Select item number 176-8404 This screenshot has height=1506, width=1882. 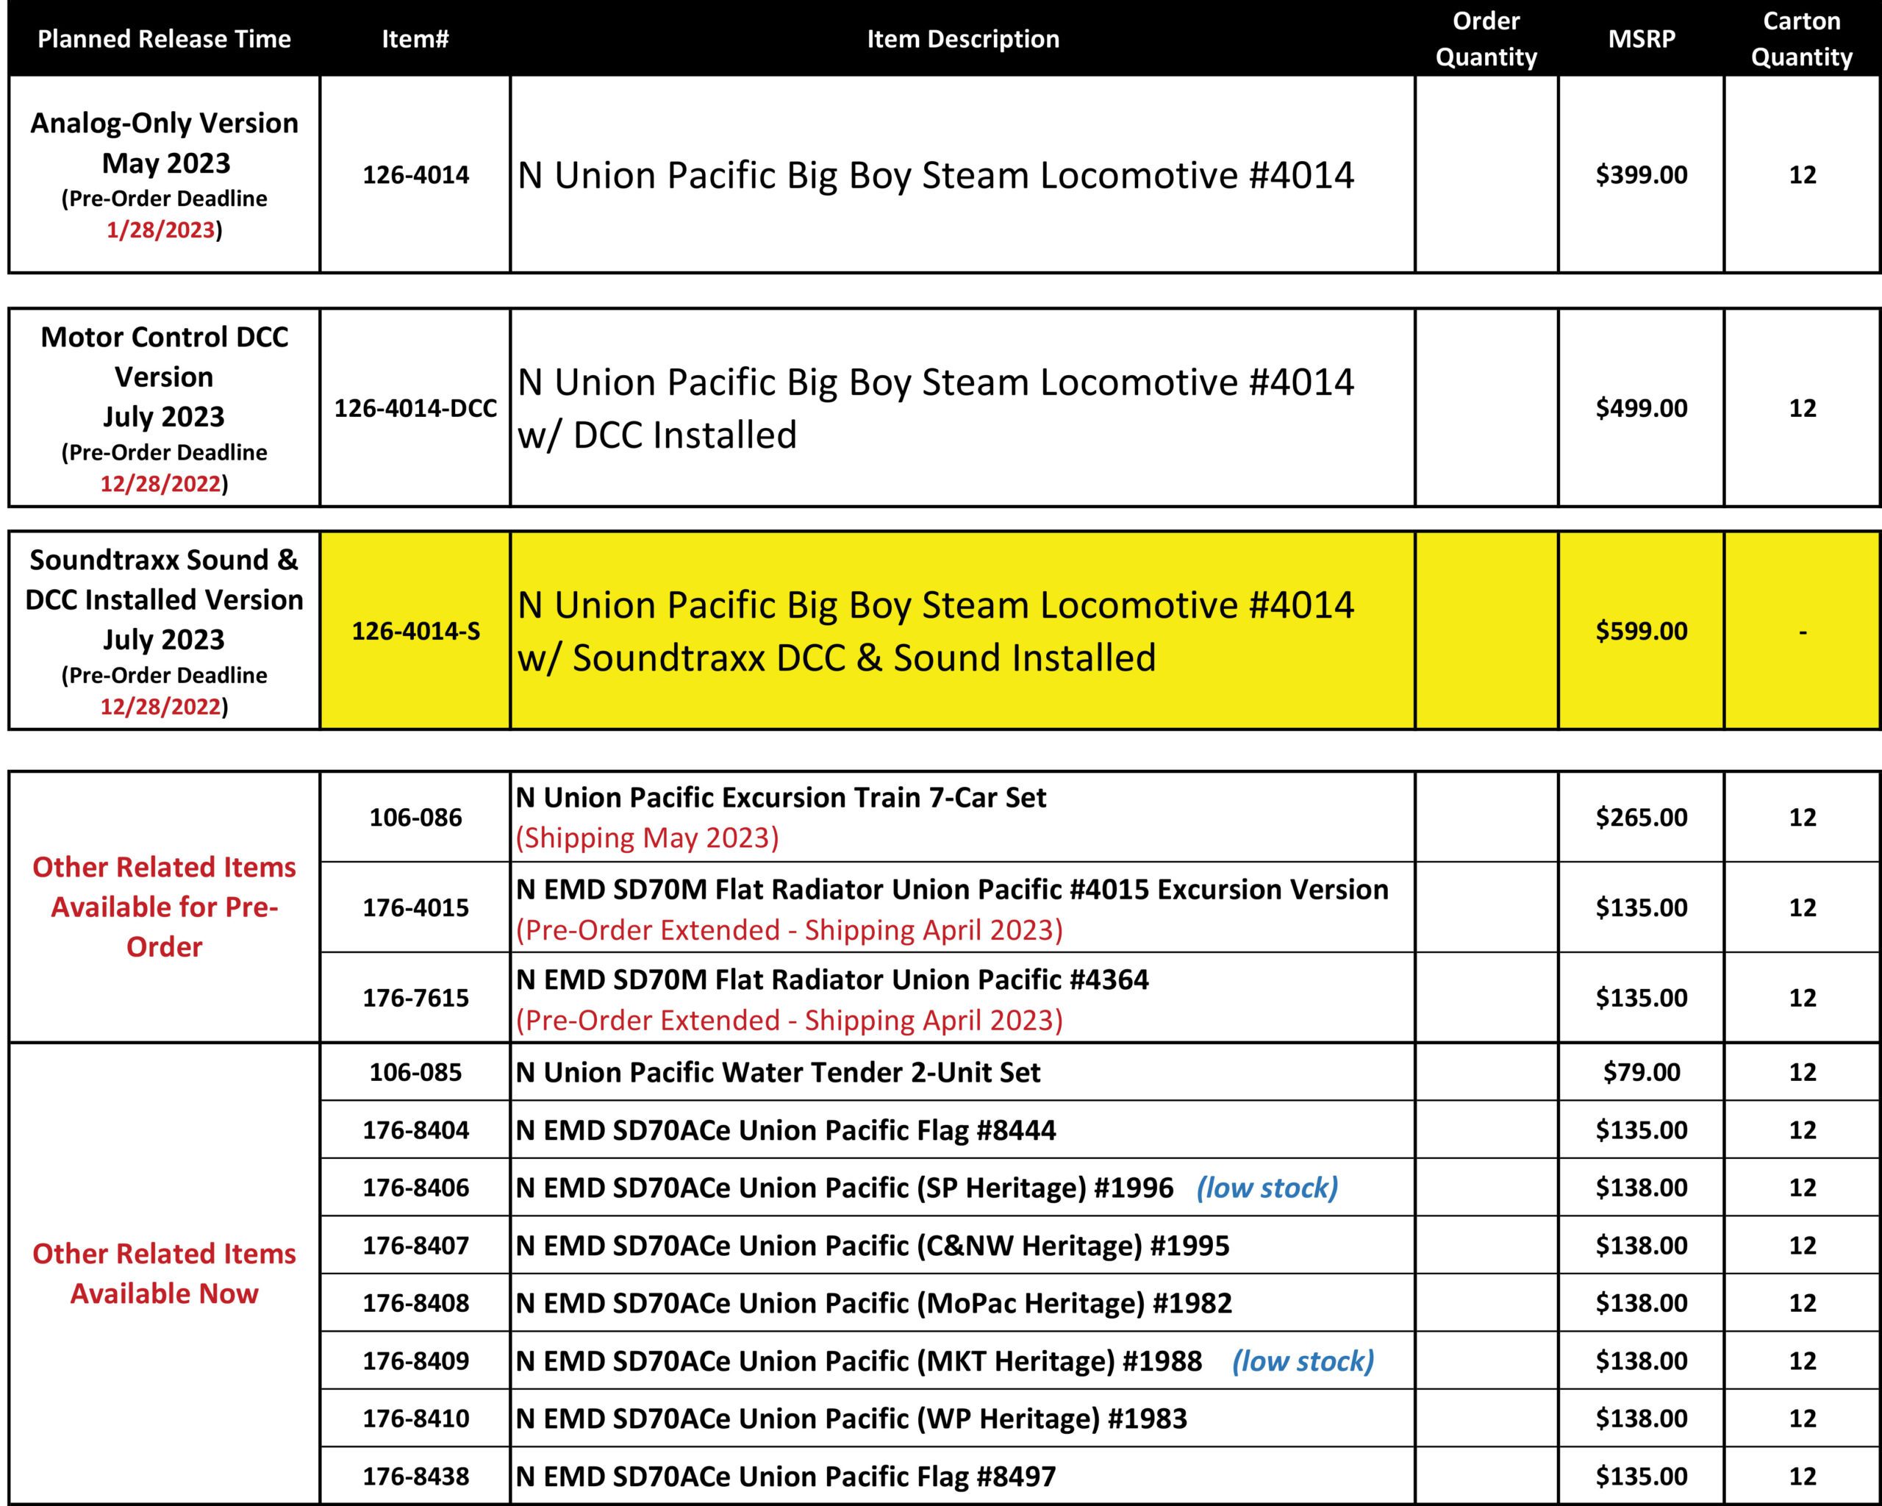point(415,1130)
